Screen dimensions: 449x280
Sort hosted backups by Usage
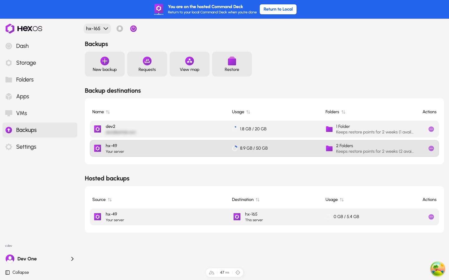pos(335,200)
